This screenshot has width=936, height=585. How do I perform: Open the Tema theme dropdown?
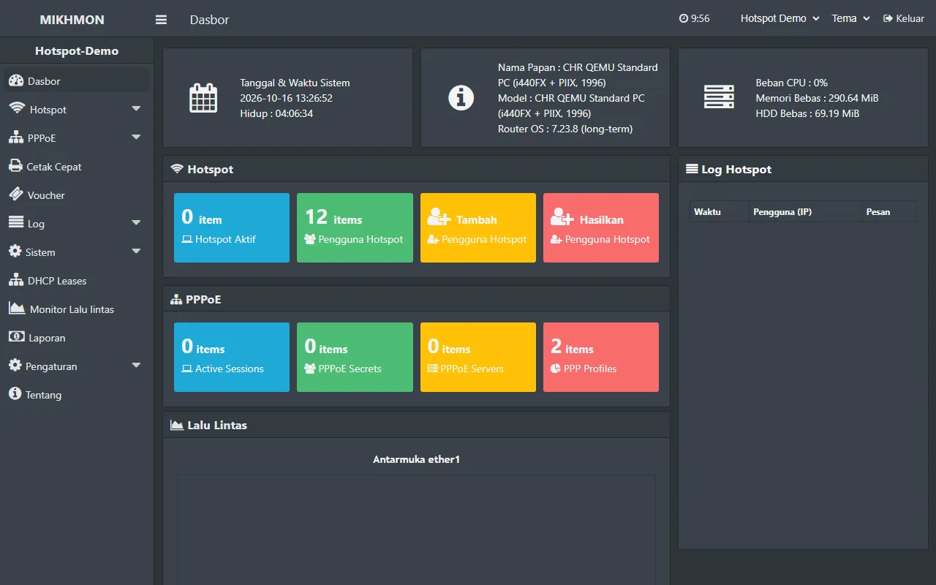(x=850, y=19)
